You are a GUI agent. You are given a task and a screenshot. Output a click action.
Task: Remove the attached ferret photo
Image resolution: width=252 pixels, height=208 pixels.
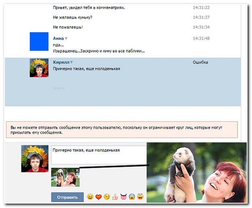77,171
